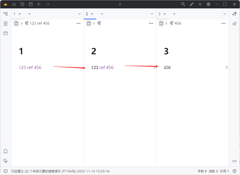Image resolution: width=240 pixels, height=175 pixels.
Task: Toggle read-only mode pencil icon
Action: pos(192,4)
